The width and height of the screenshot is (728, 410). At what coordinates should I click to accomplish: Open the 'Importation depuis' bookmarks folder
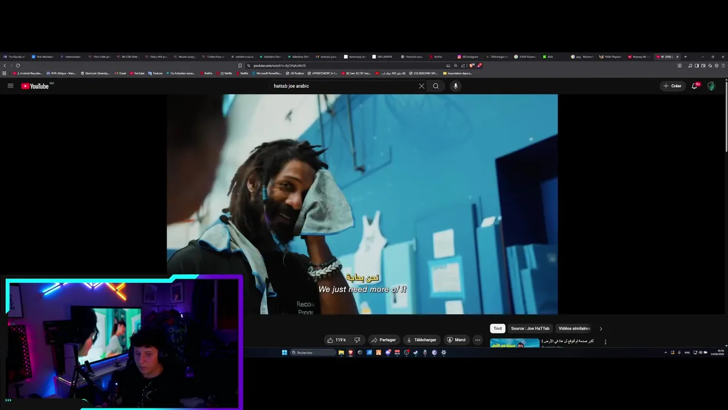(458, 73)
